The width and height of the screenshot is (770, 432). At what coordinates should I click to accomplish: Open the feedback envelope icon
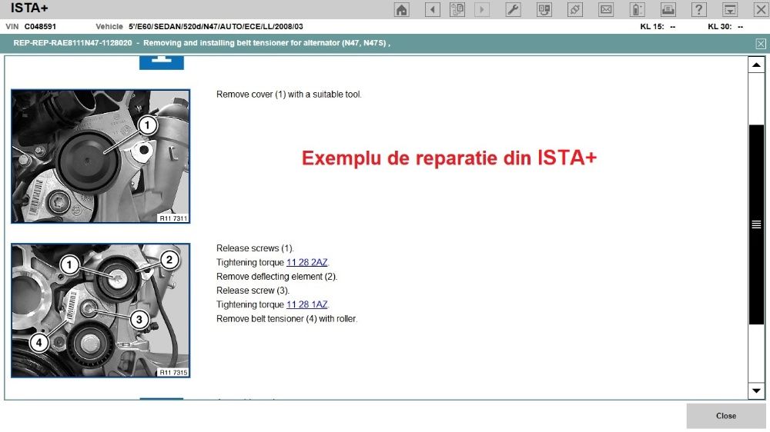click(x=606, y=9)
